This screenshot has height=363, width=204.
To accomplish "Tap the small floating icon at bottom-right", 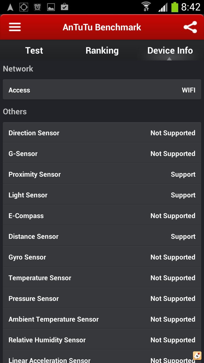I will [197, 355].
